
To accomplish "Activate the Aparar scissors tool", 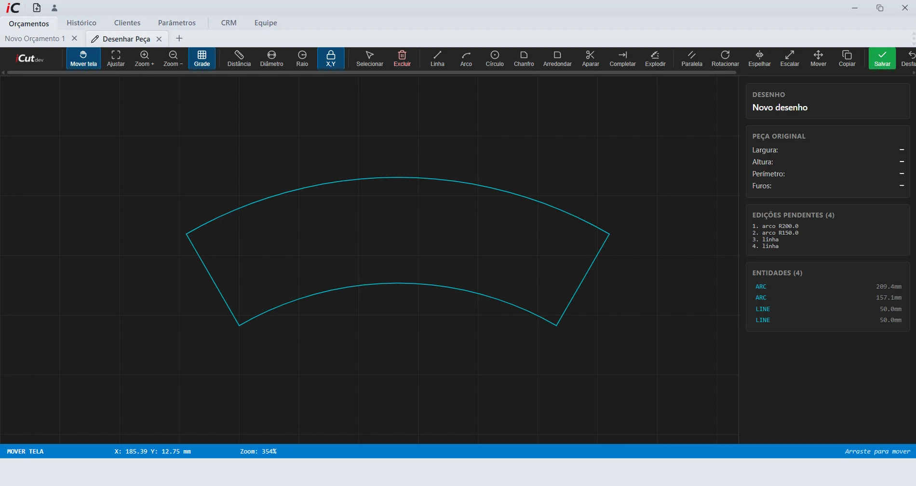I will click(590, 58).
